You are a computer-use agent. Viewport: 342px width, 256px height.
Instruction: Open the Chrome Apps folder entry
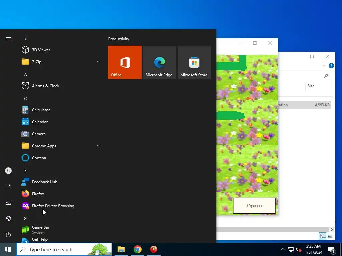pyautogui.click(x=61, y=146)
